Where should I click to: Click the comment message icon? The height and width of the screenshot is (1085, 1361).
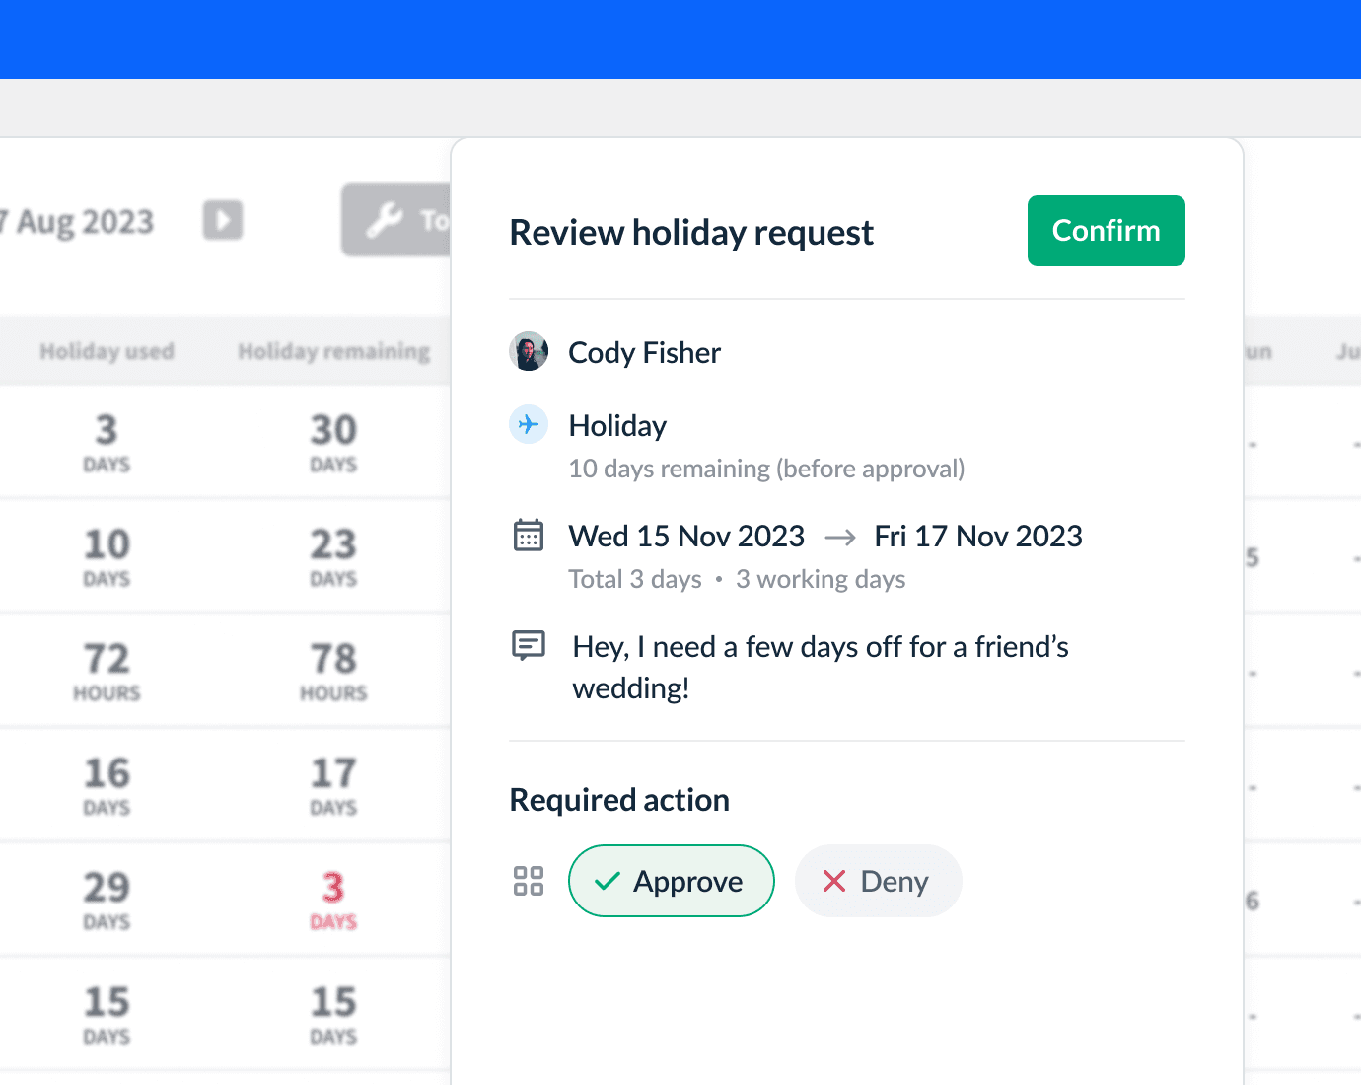(x=529, y=646)
